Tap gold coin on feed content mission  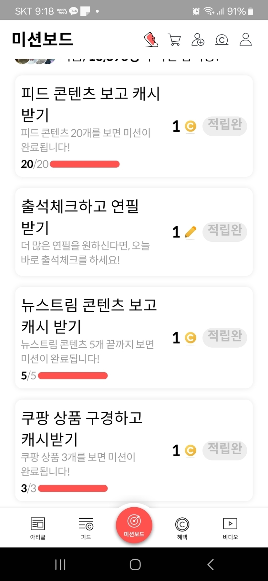(191, 126)
